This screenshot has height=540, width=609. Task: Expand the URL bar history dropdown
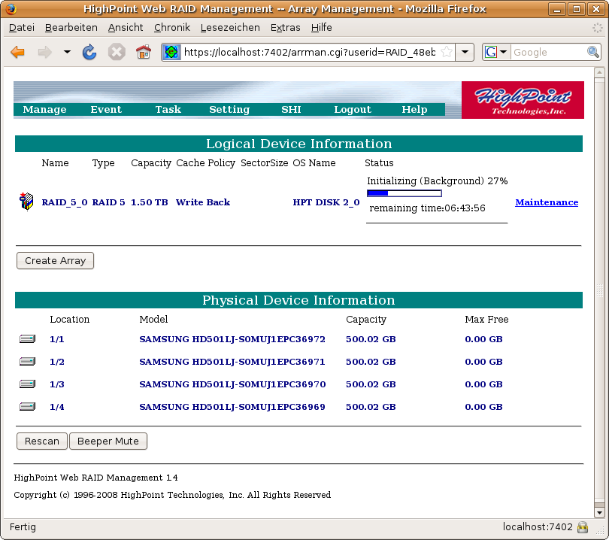coord(466,52)
